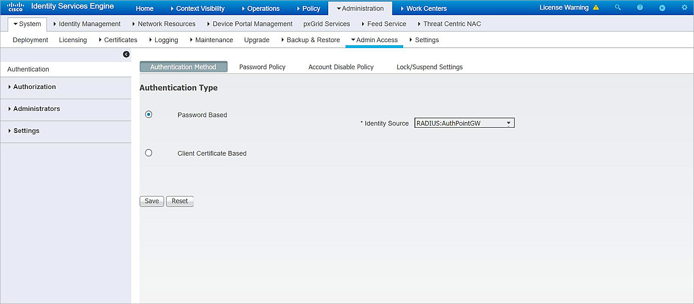The width and height of the screenshot is (694, 304).
Task: Open the help icon
Action: [x=640, y=7]
